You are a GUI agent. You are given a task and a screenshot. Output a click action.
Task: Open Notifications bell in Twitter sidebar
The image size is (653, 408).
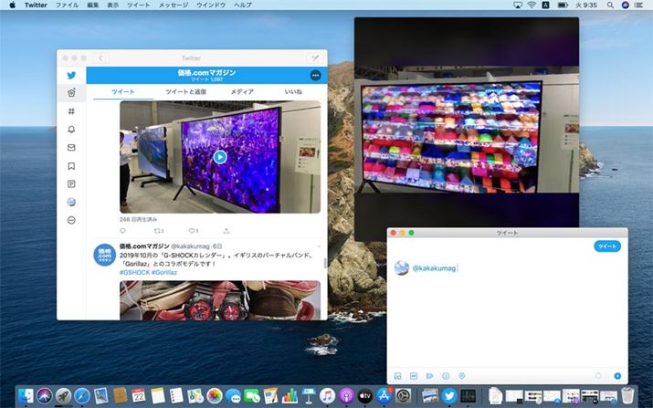point(71,130)
